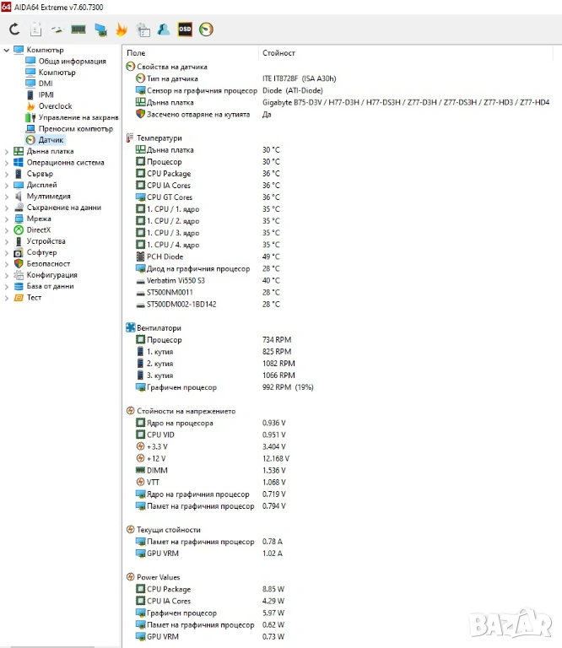Open the OSD panel toolbar icon

185,30
